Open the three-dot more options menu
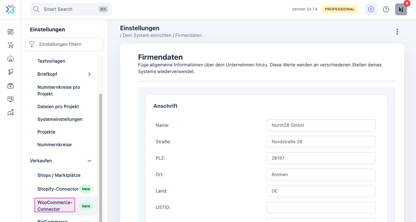 pos(397,32)
